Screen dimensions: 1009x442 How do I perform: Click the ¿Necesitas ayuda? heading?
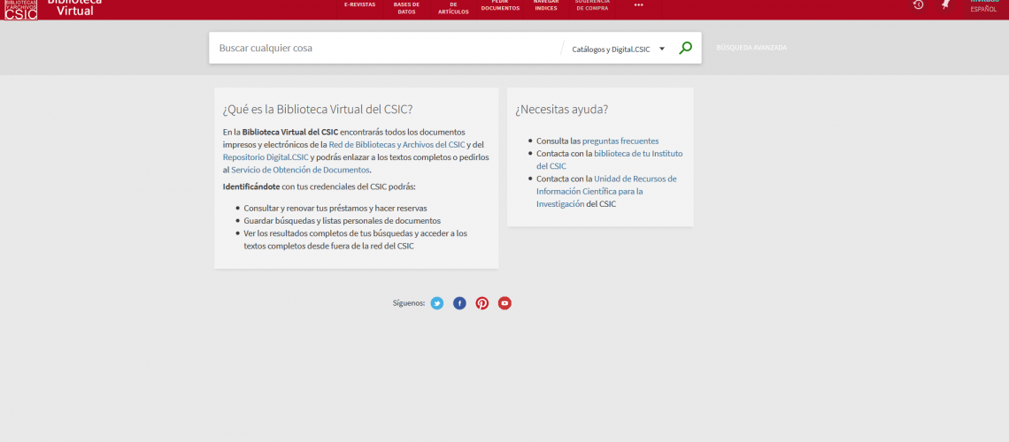pos(561,110)
